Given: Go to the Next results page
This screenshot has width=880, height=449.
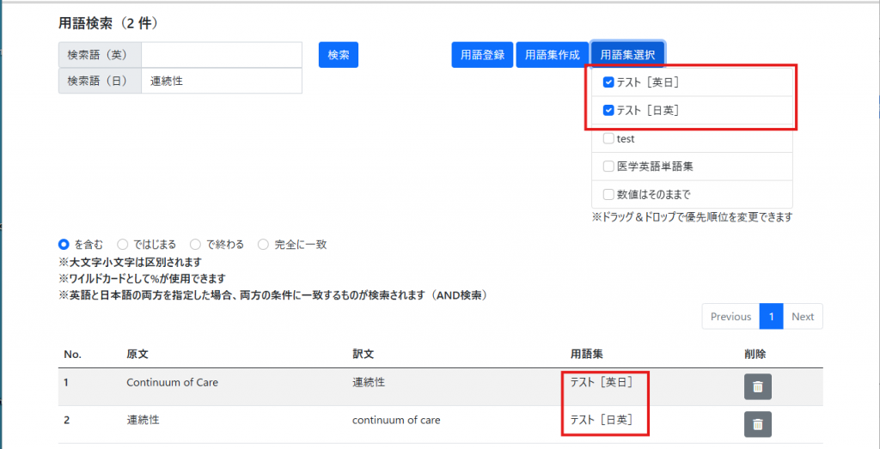Looking at the screenshot, I should pyautogui.click(x=803, y=317).
